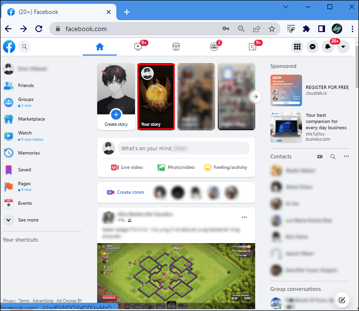Open the Your story thumbnail
Image resolution: width=359 pixels, height=311 pixels.
(x=156, y=97)
